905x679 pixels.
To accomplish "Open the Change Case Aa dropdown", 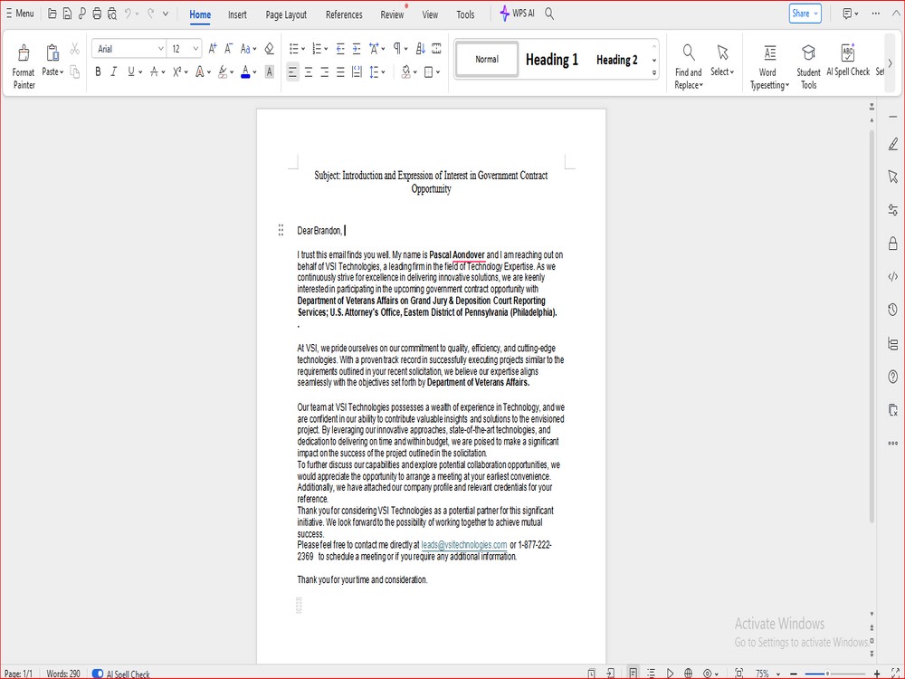I will pos(248,49).
